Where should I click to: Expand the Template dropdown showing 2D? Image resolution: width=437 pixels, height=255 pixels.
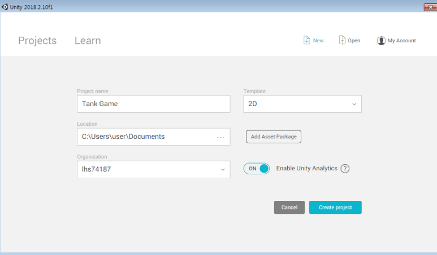[302, 104]
